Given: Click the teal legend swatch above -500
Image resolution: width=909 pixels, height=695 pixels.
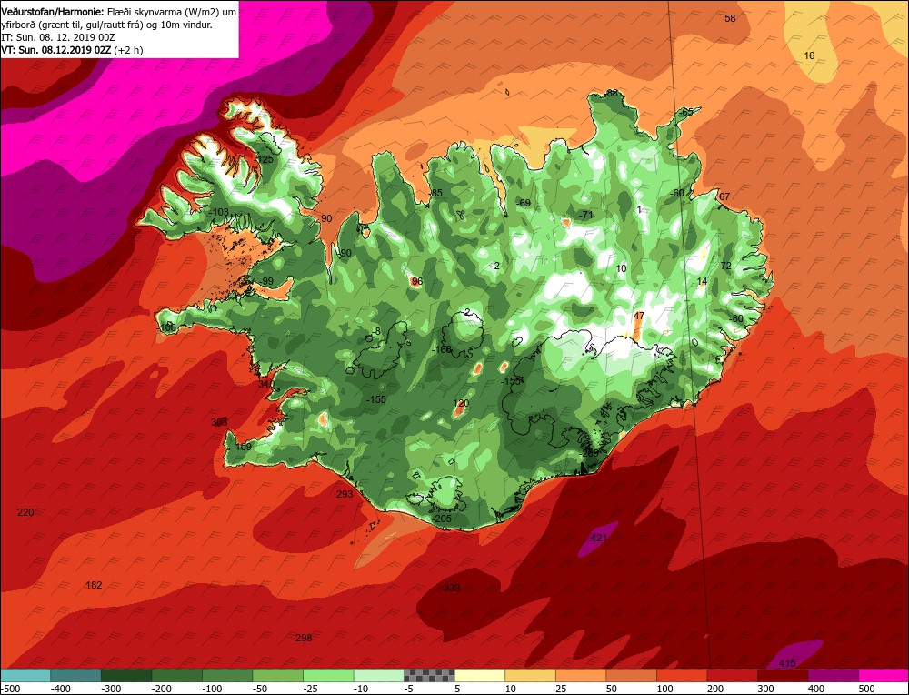Looking at the screenshot, I should click(x=25, y=675).
